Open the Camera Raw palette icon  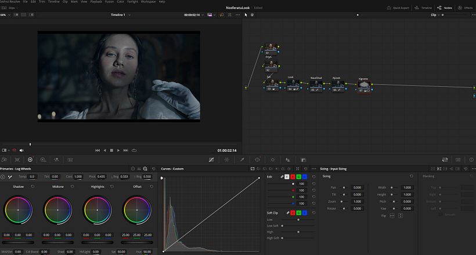click(4, 160)
